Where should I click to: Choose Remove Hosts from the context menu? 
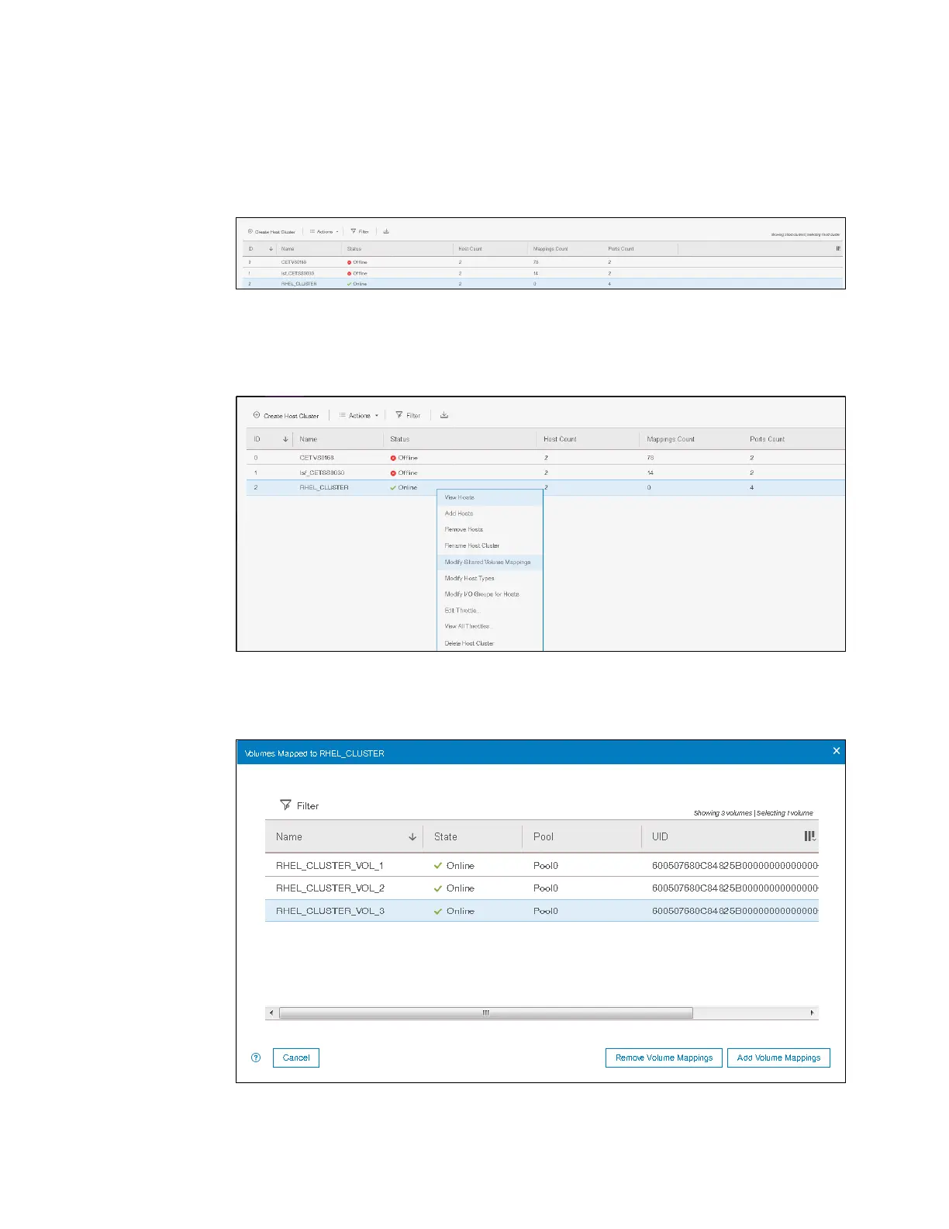[490, 530]
